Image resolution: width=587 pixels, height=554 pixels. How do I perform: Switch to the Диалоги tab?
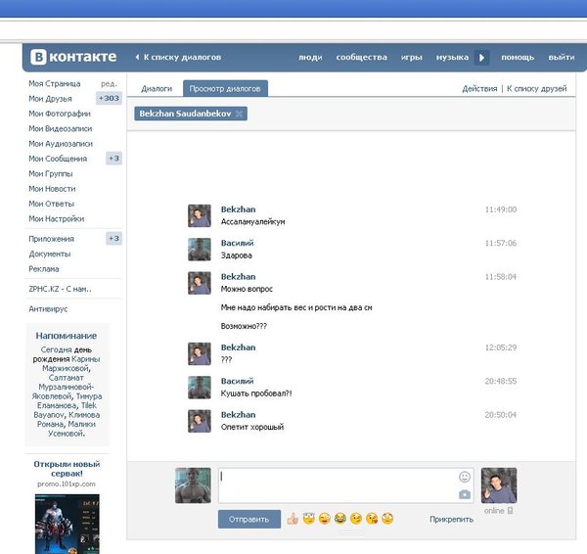point(157,89)
